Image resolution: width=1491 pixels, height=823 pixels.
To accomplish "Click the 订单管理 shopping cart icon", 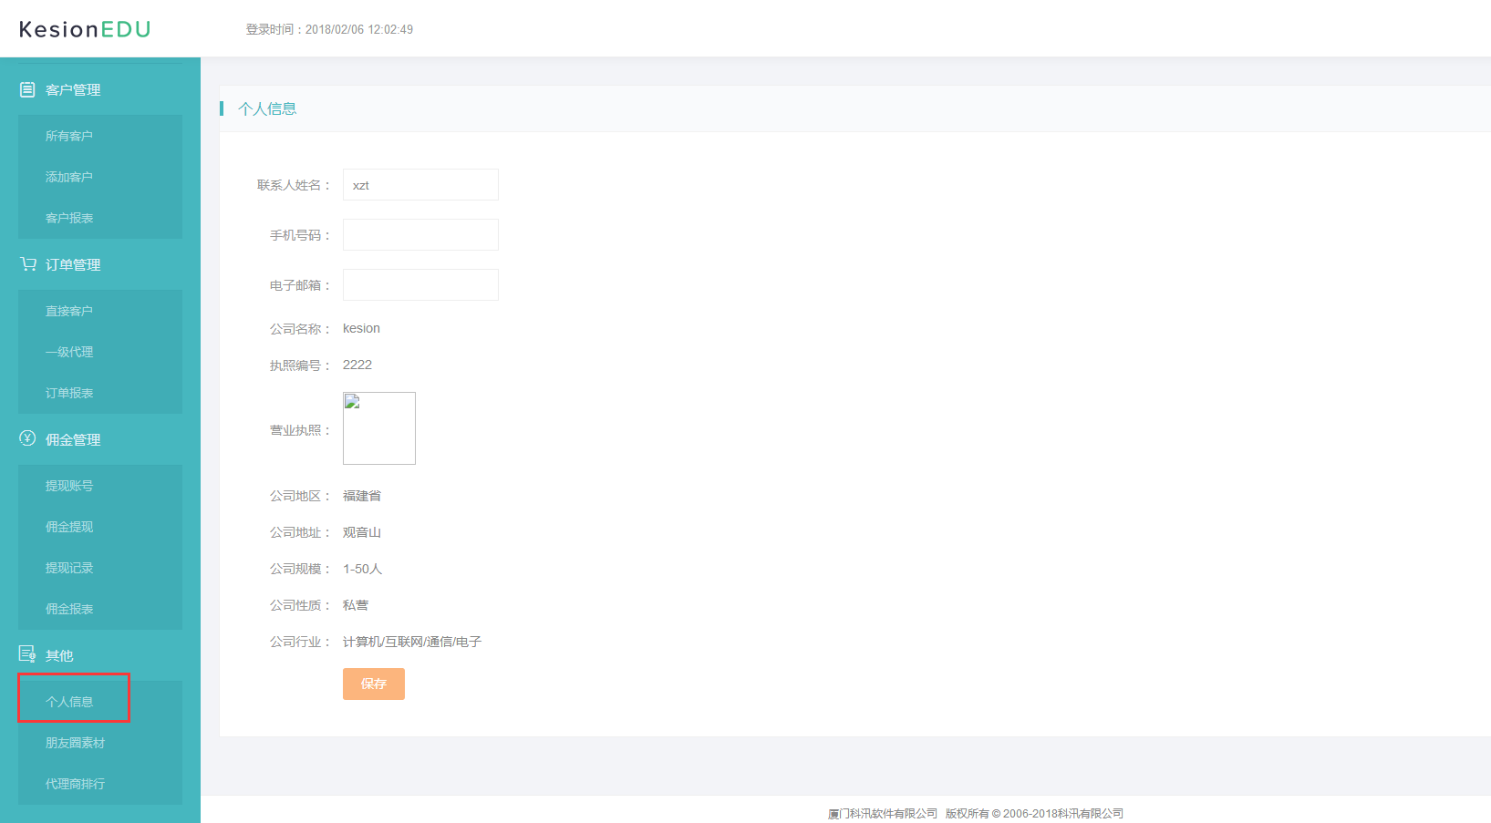I will [28, 263].
